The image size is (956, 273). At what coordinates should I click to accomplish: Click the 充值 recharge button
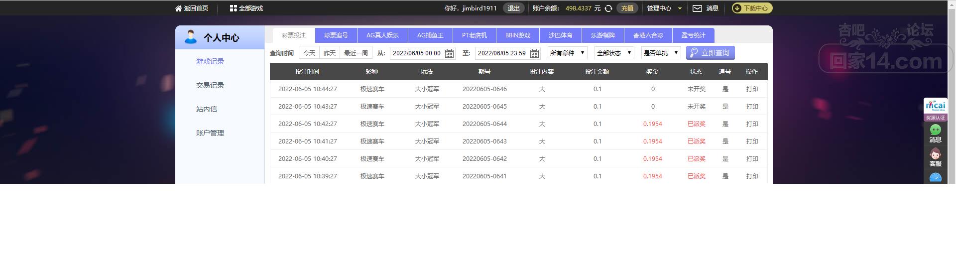[627, 8]
